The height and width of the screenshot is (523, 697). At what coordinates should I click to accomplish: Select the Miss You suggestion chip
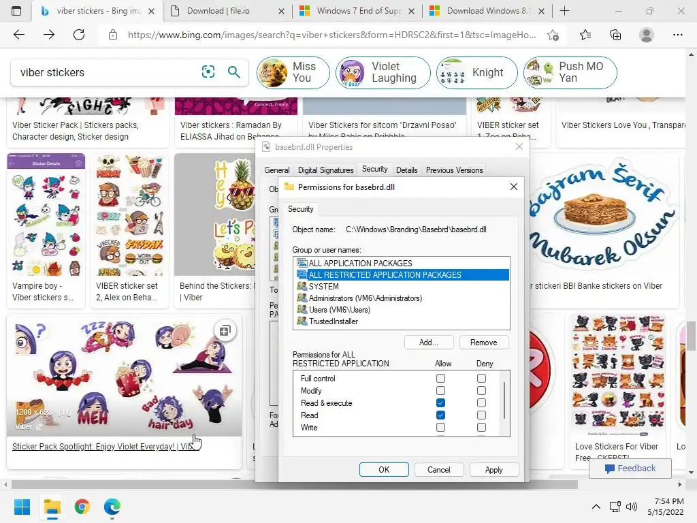coord(293,72)
